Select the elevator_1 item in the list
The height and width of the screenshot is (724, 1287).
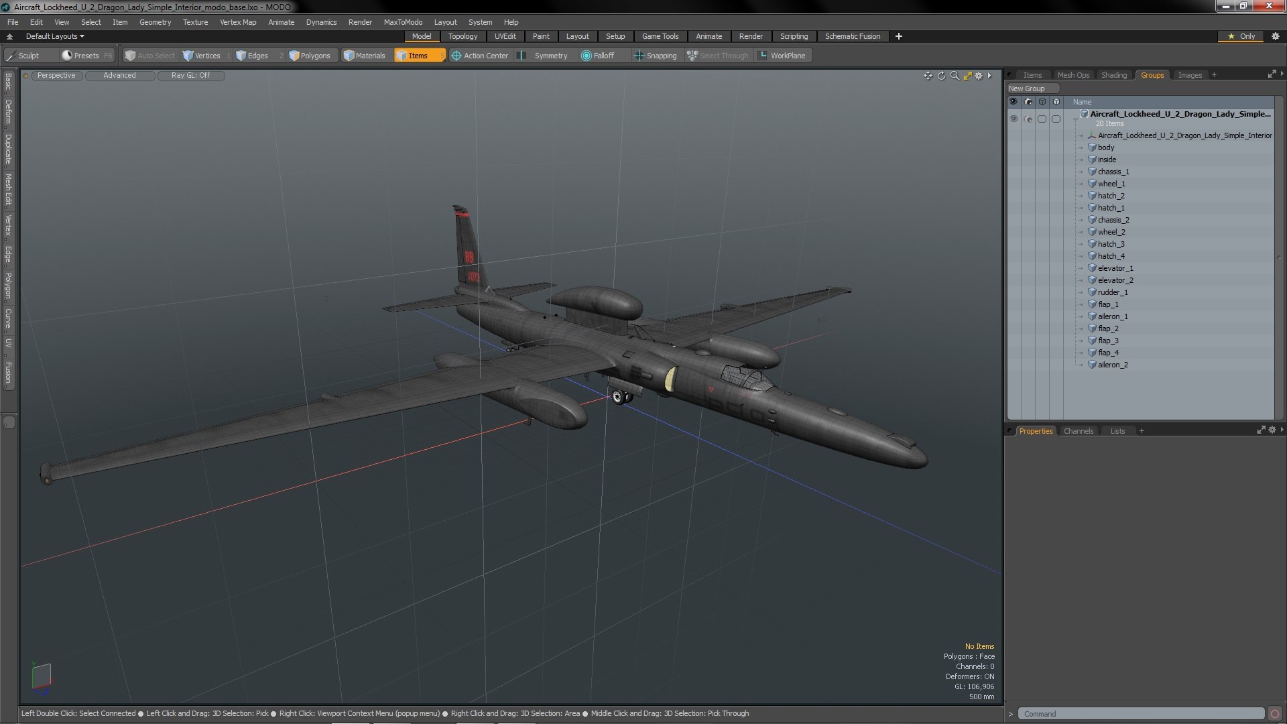coord(1115,268)
